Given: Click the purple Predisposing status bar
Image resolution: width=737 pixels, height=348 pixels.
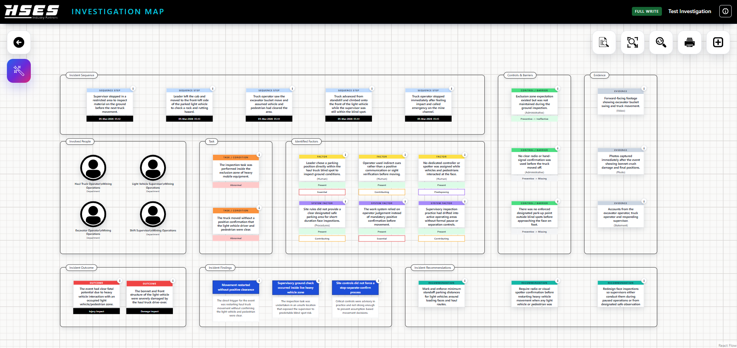Looking at the screenshot, I should [441, 192].
